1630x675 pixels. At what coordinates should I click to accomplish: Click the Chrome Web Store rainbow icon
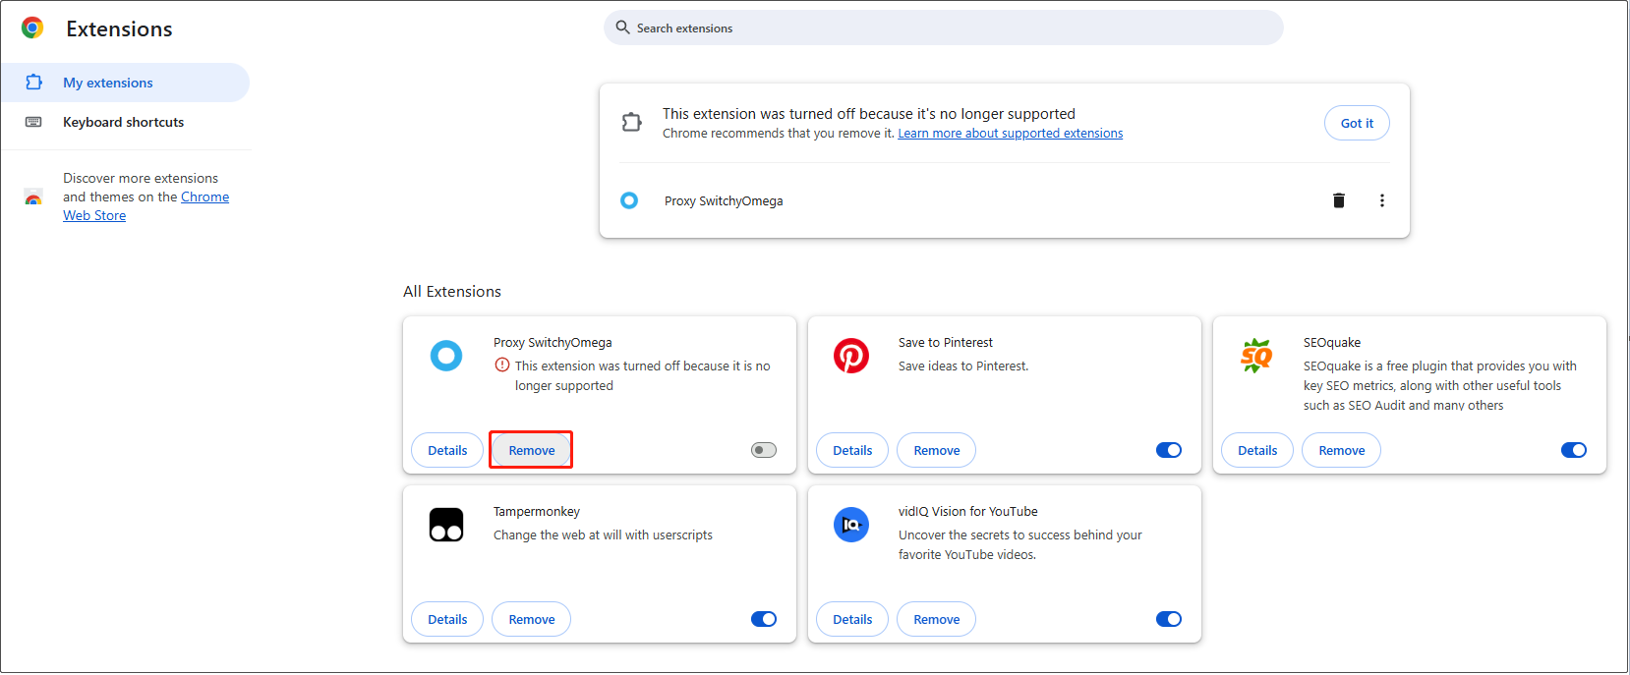pos(33,197)
